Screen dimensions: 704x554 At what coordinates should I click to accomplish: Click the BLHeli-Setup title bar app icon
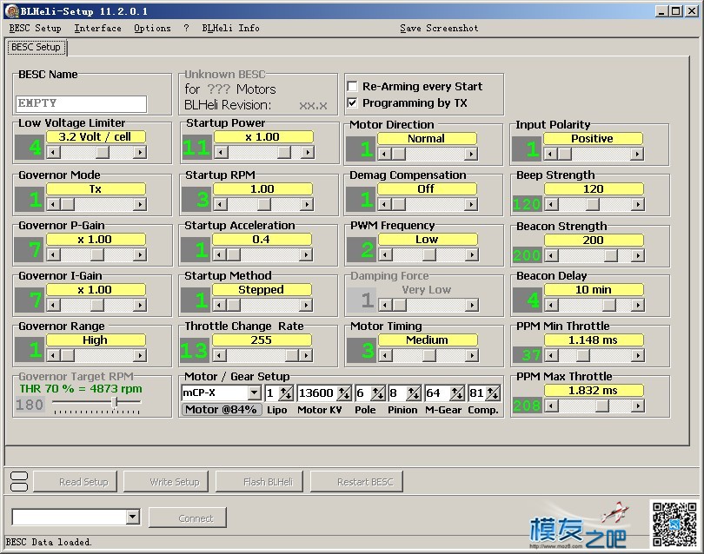12,10
